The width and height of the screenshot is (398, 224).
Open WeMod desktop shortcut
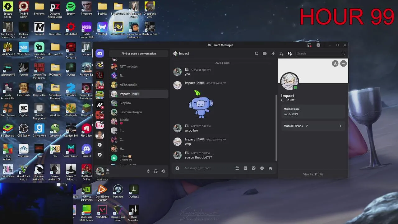point(102,29)
